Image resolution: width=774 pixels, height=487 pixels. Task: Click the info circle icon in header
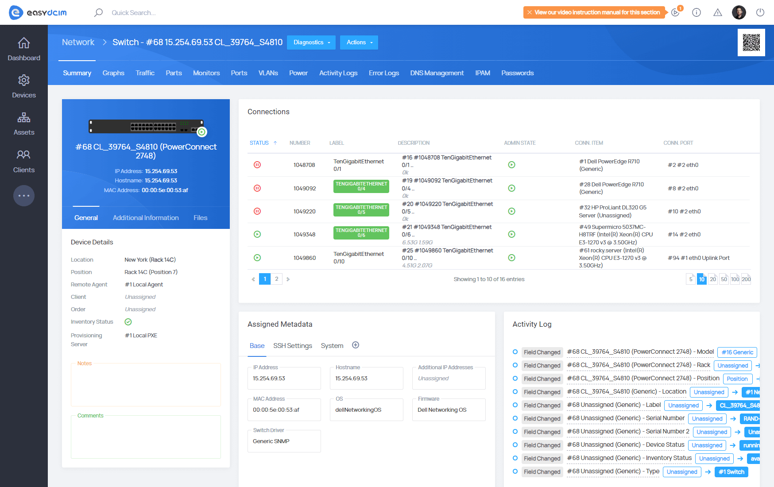click(697, 12)
